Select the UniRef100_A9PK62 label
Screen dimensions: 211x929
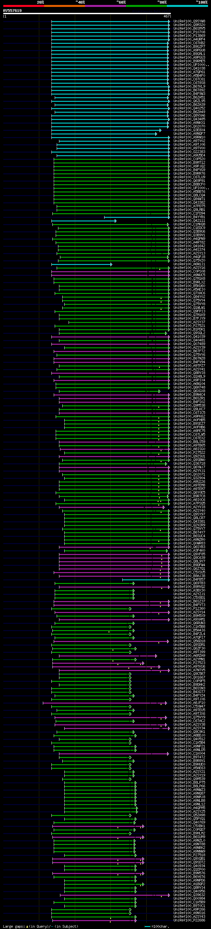(x=189, y=417)
